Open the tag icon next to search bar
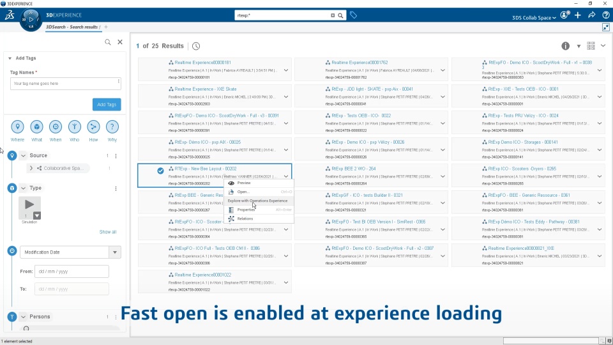Screen dimensions: 613x345 pyautogui.click(x=353, y=15)
